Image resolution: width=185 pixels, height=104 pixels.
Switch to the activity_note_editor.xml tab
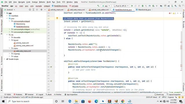(x=100, y=10)
